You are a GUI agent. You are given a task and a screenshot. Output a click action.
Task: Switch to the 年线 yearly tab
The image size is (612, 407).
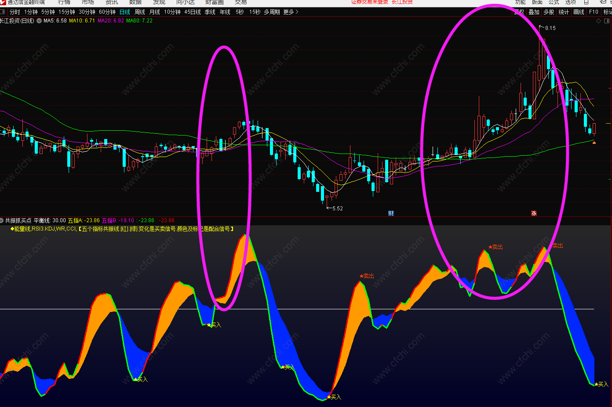pyautogui.click(x=225, y=12)
